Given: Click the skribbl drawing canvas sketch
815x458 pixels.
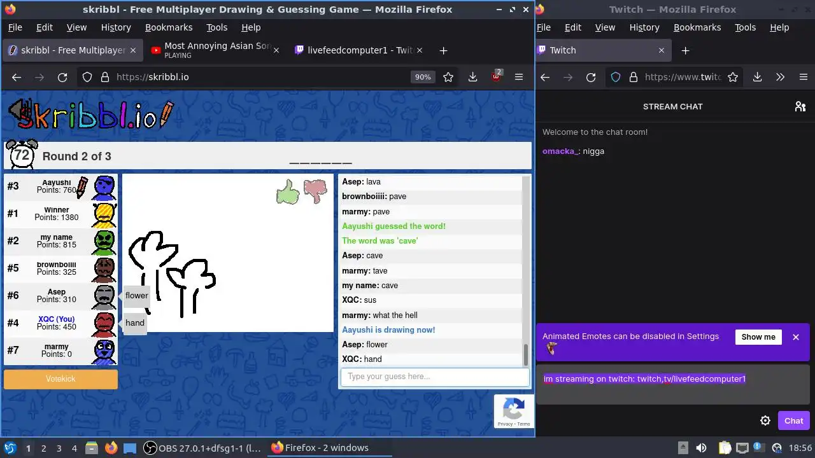Looking at the screenshot, I should (x=173, y=274).
